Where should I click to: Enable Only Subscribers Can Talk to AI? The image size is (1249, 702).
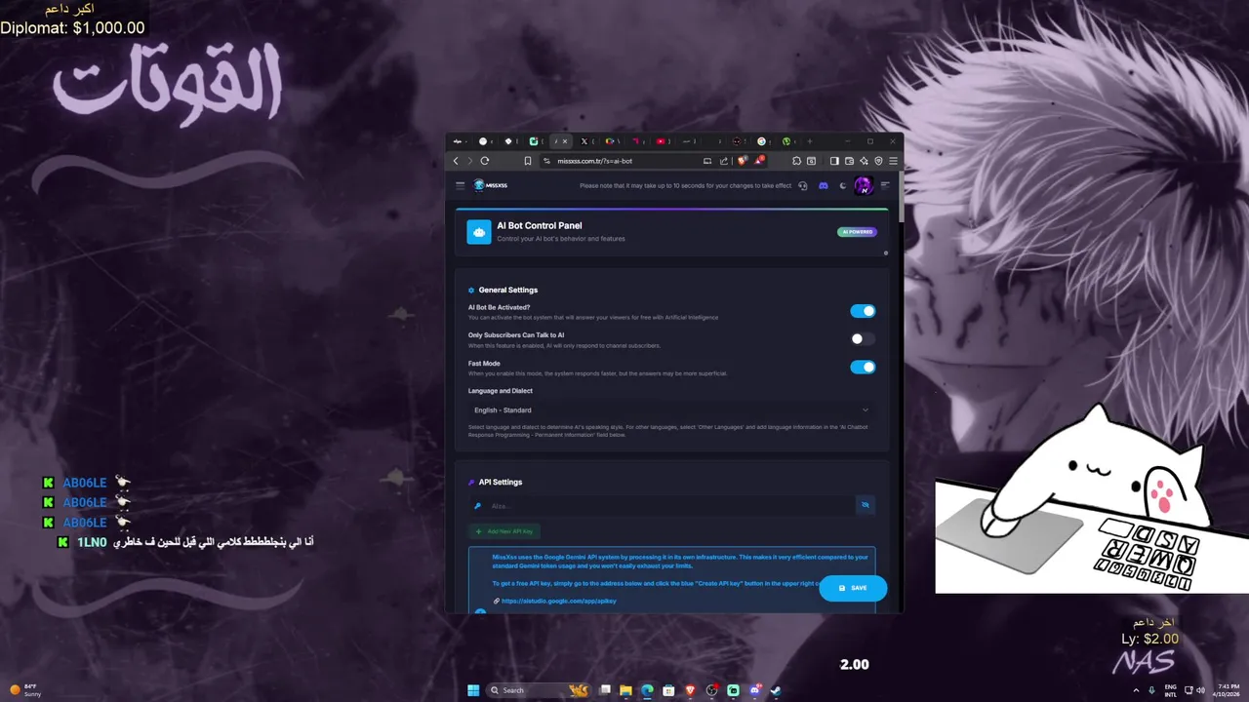[863, 339]
